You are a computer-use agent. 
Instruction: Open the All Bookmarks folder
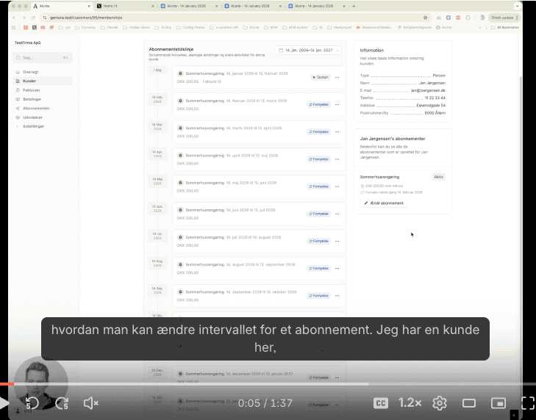pos(505,27)
